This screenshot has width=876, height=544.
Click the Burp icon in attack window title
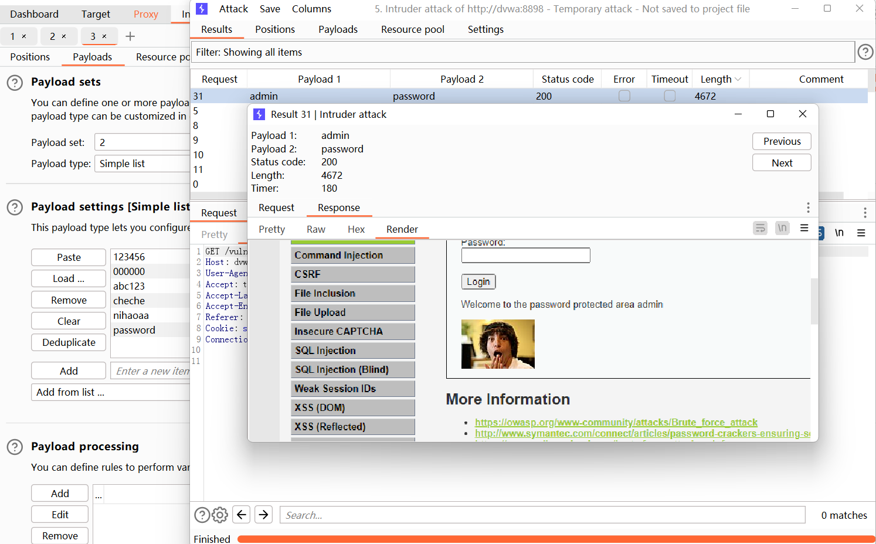tap(202, 9)
